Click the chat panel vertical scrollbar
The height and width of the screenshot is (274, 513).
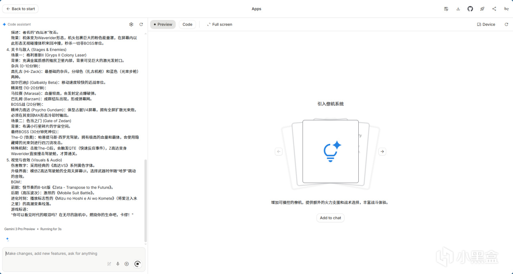click(146, 200)
